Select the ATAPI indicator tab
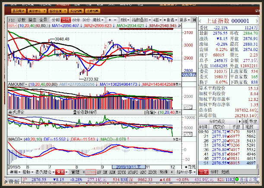The width and height of the screenshot is (264, 188). (x=133, y=172)
